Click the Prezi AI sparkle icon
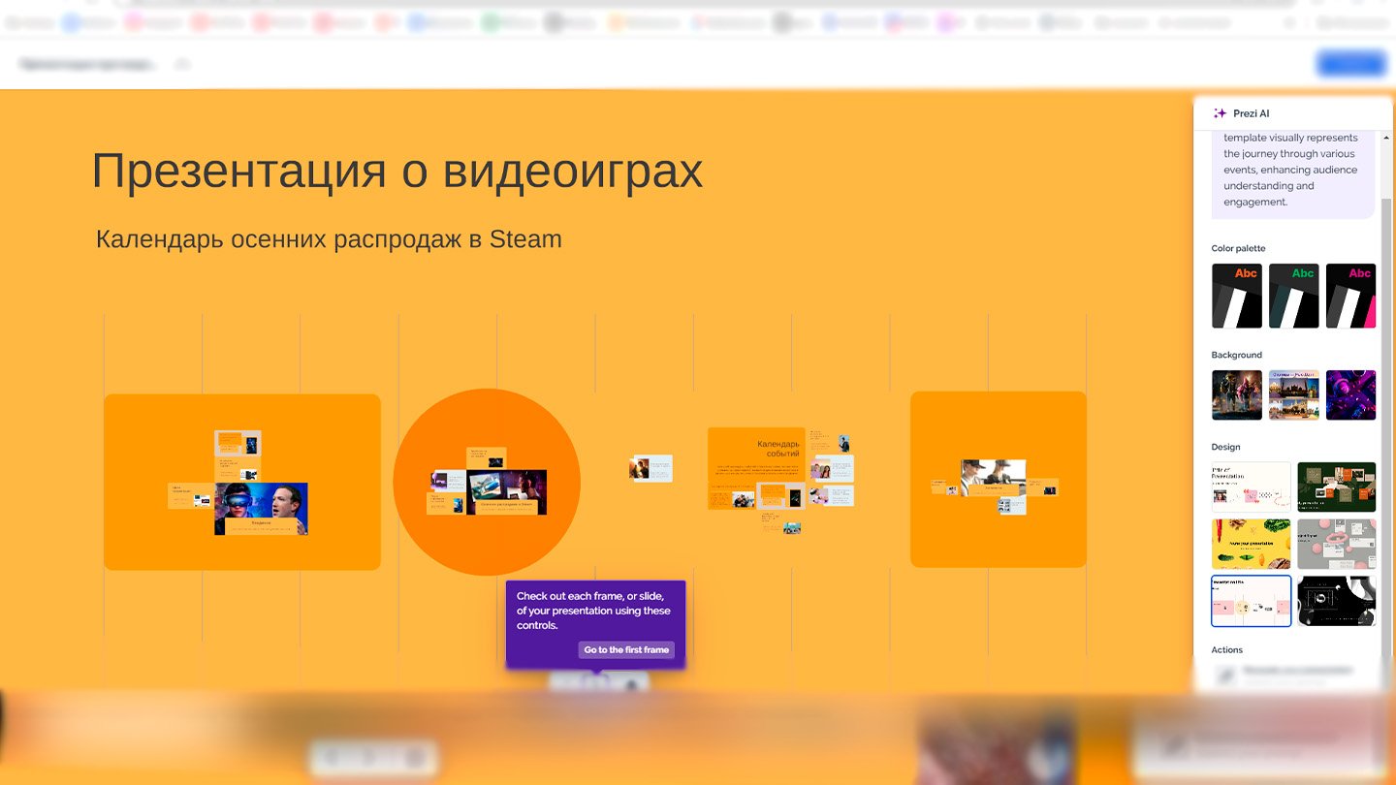 [x=1220, y=113]
